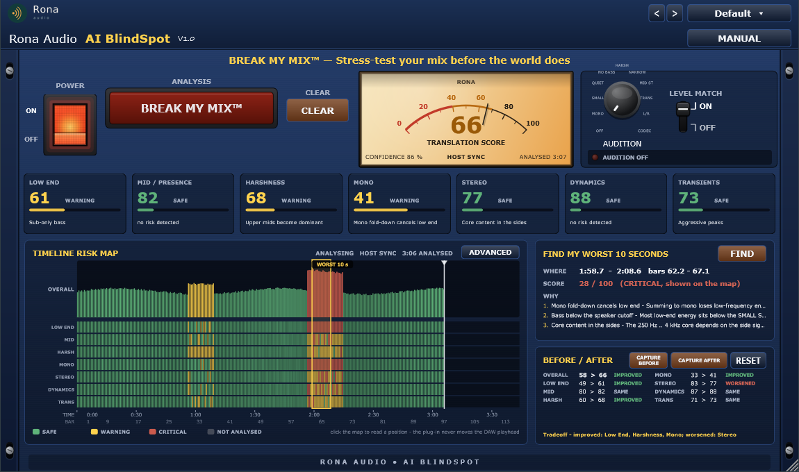Go to the next preset arrow
Viewport: 799px width, 472px height.
coord(675,14)
